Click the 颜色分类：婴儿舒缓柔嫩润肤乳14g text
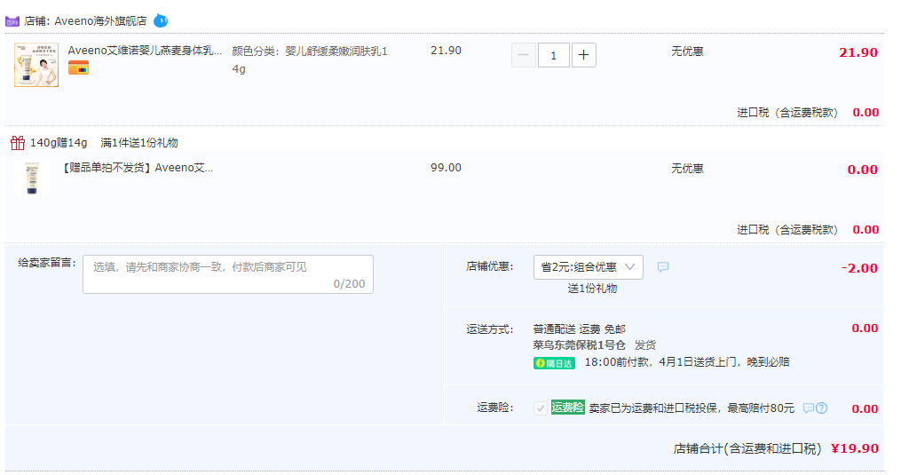Image resolution: width=901 pixels, height=475 pixels. click(x=310, y=59)
